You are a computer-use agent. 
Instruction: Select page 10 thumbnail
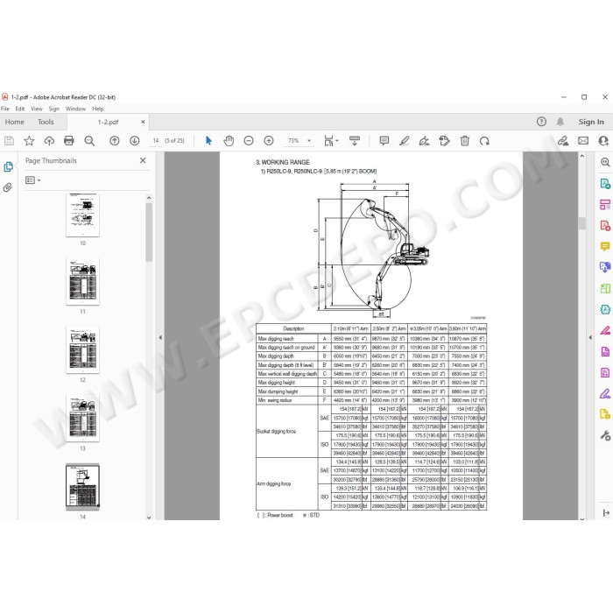[82, 215]
